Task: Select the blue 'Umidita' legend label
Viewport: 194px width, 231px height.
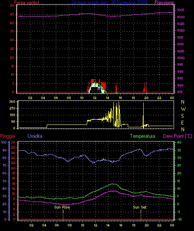Action: click(x=35, y=136)
